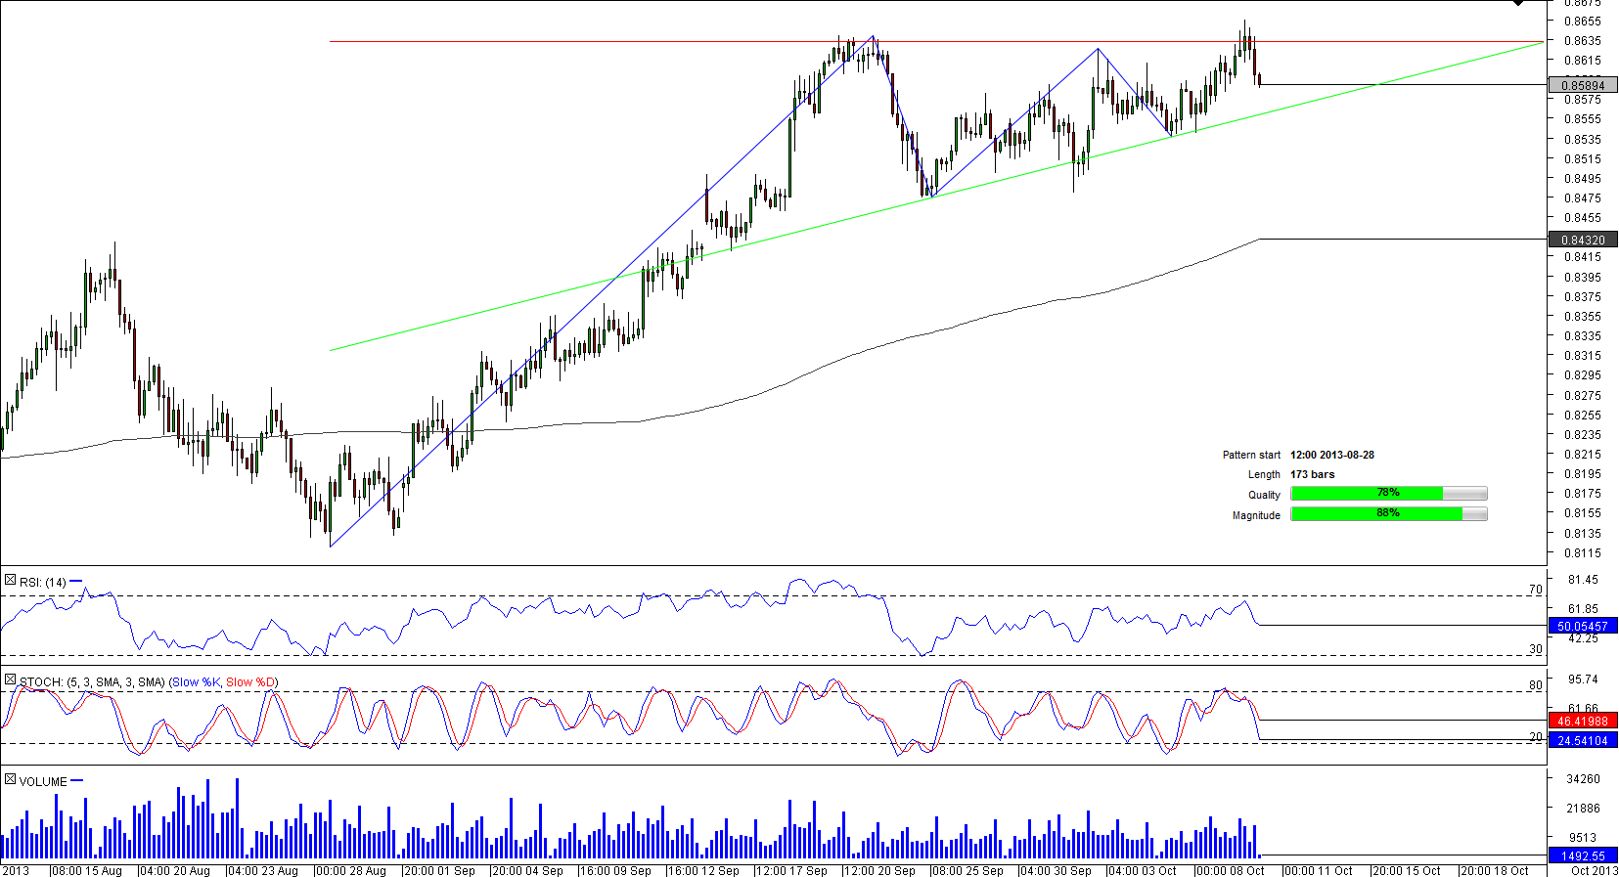The height and width of the screenshot is (877, 1619).
Task: Select the current price tag 0.85894
Action: pyautogui.click(x=1582, y=86)
